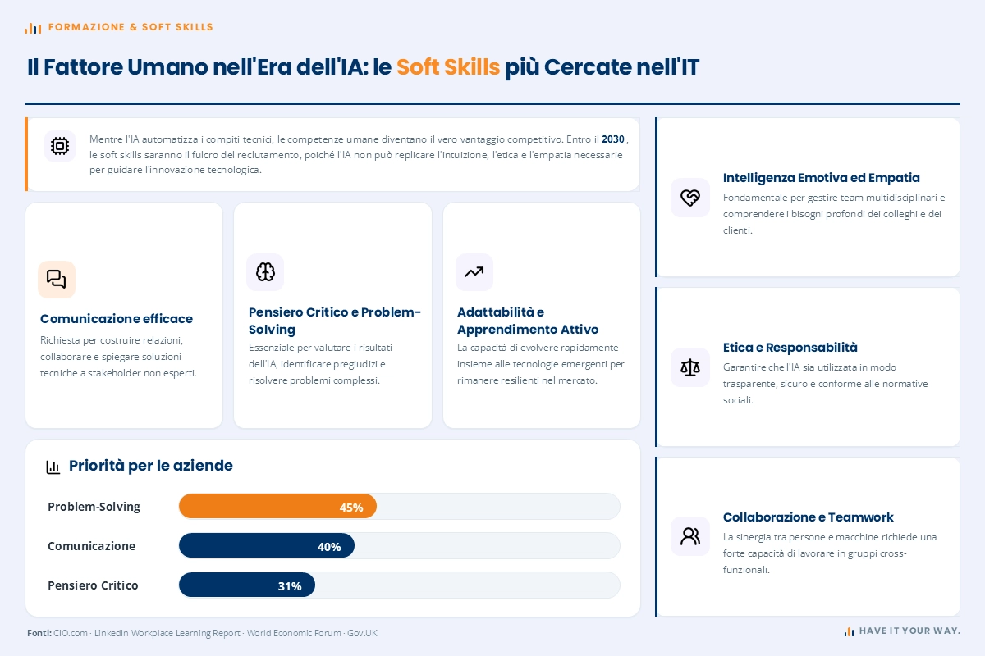The image size is (985, 656).
Task: Click the '45%' value label
Action: click(x=351, y=508)
